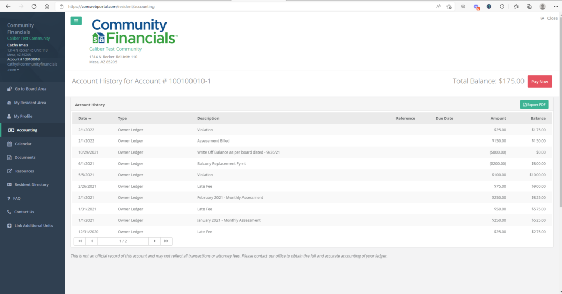Click the green hamburger menu button

pos(76,21)
